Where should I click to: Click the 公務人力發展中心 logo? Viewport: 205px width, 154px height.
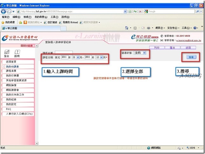[20, 38]
